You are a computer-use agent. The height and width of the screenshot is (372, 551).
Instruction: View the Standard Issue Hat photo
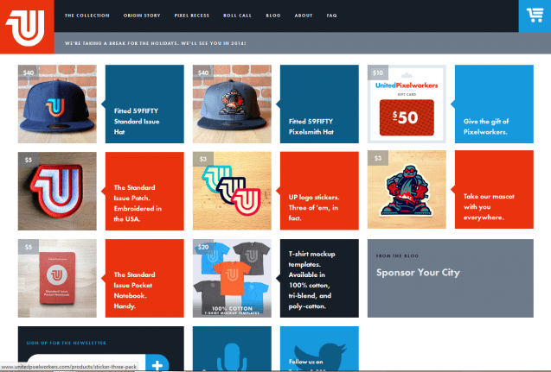coord(57,104)
